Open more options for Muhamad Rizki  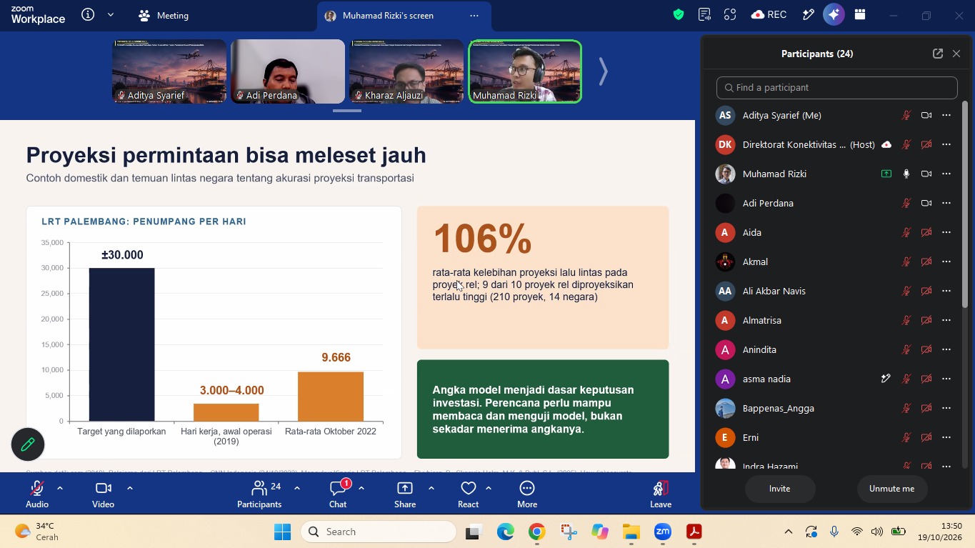[946, 174]
